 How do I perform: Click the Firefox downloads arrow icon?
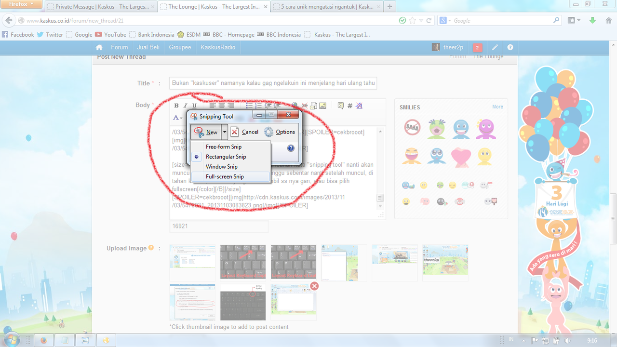pos(592,21)
